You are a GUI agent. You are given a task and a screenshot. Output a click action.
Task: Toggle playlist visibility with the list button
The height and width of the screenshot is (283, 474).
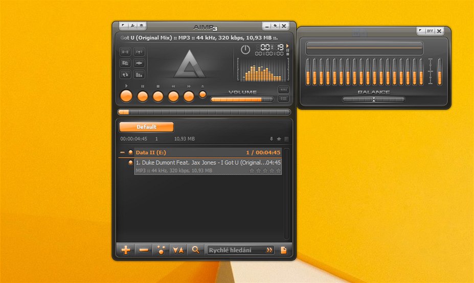point(283,99)
